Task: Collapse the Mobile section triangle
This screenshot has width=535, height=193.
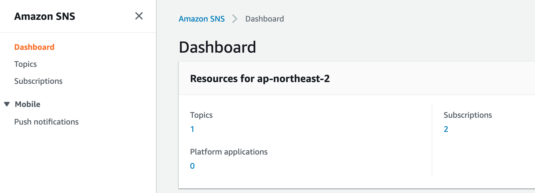Action: [7, 104]
